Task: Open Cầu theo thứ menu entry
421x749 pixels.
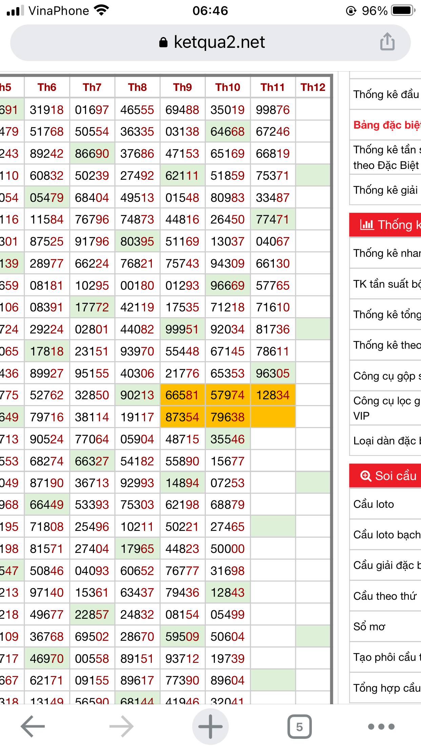Action: [385, 596]
